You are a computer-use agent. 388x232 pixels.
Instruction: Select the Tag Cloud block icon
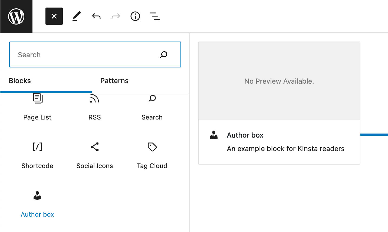point(152,147)
